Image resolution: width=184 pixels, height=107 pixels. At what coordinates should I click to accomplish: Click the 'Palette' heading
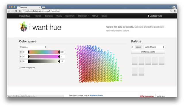136,41
